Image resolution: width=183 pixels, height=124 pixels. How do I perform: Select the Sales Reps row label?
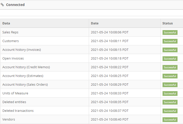(x=10, y=32)
